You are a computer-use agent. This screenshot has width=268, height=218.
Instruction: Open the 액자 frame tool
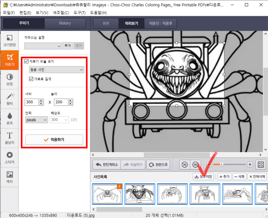[10, 177]
